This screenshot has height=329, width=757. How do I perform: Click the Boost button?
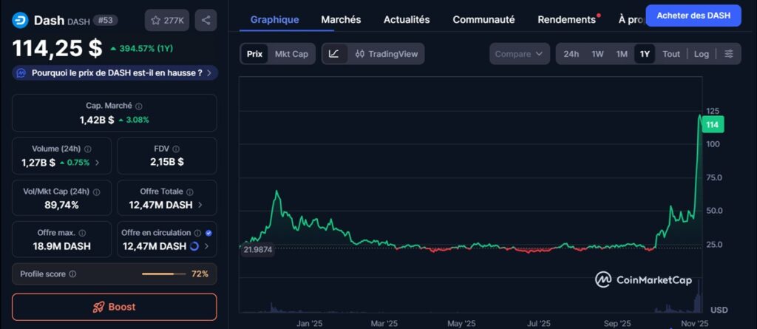(x=115, y=307)
